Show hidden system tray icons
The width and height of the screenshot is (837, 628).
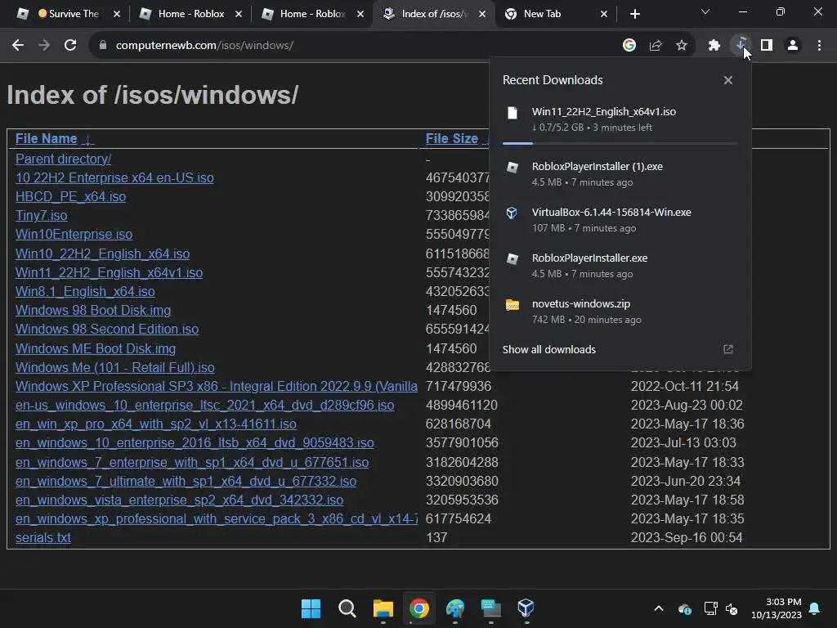pyautogui.click(x=659, y=608)
